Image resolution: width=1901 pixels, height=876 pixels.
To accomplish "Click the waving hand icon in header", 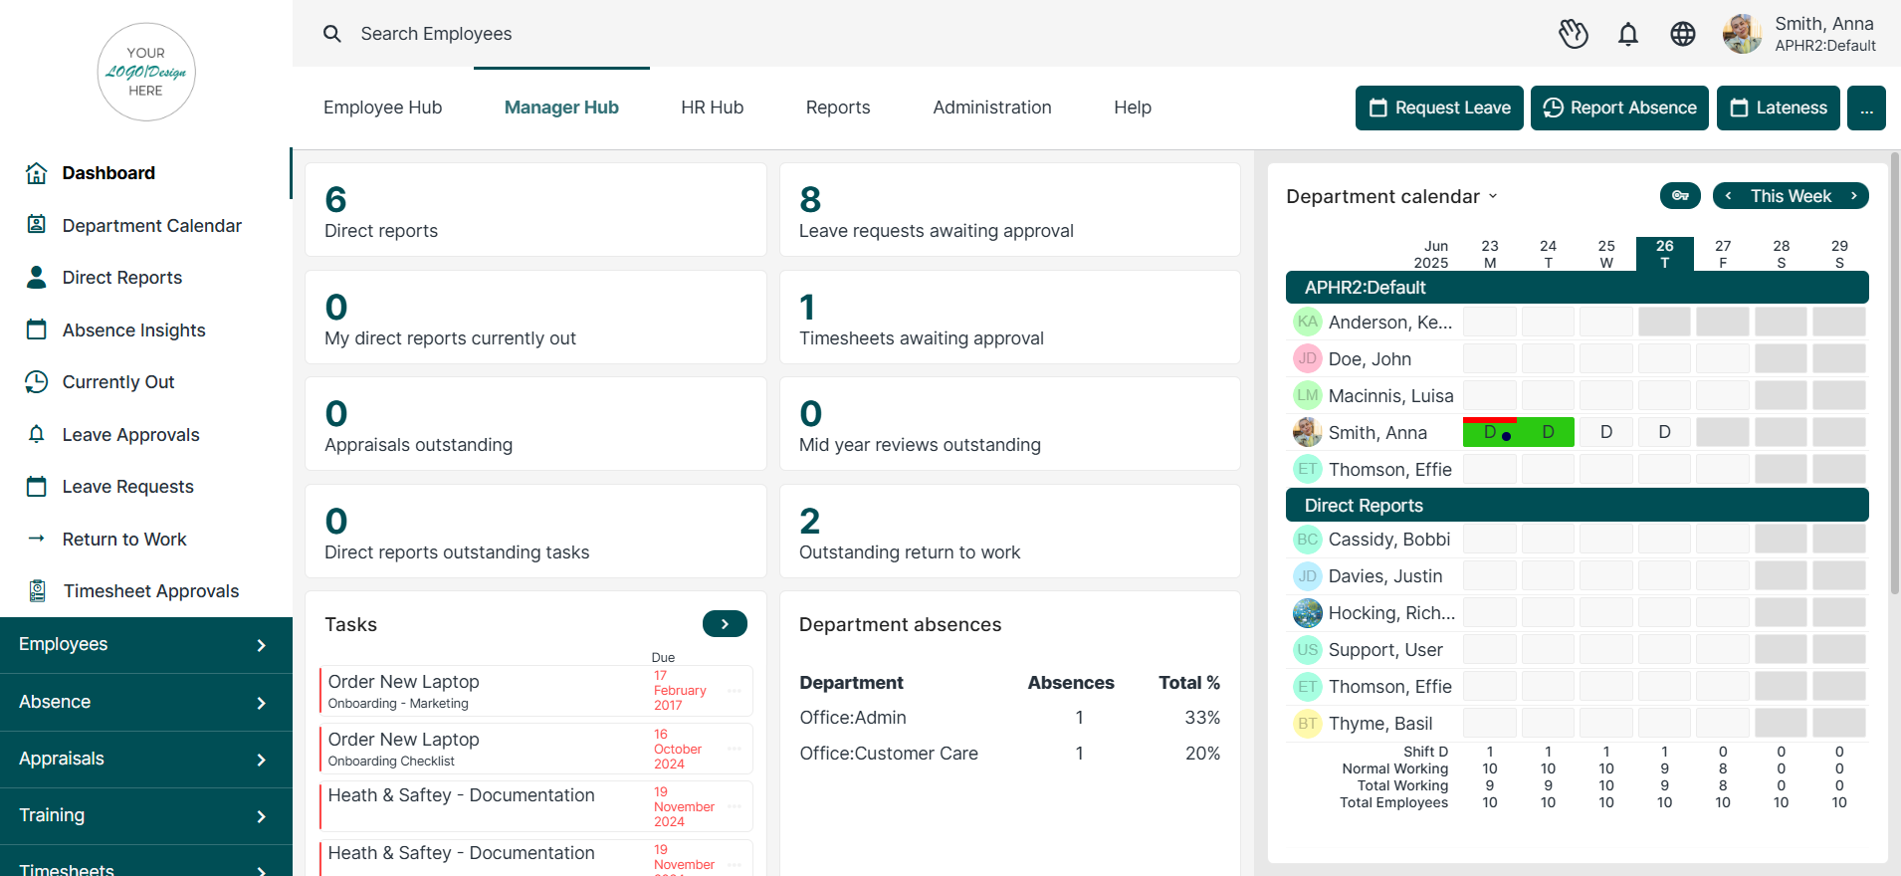I will point(1573,34).
